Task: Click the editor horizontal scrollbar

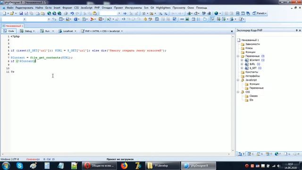Action: click(116, 154)
